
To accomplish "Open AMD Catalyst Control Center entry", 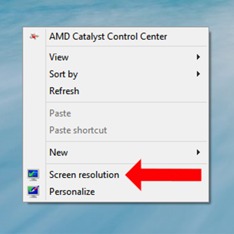I will click(116, 37).
